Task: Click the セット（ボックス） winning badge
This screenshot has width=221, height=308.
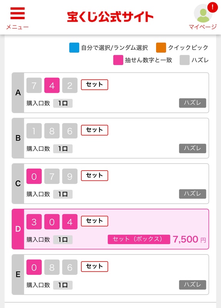Action: [x=139, y=239]
